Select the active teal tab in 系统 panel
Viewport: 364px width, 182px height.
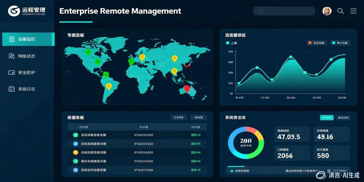[x=327, y=117]
